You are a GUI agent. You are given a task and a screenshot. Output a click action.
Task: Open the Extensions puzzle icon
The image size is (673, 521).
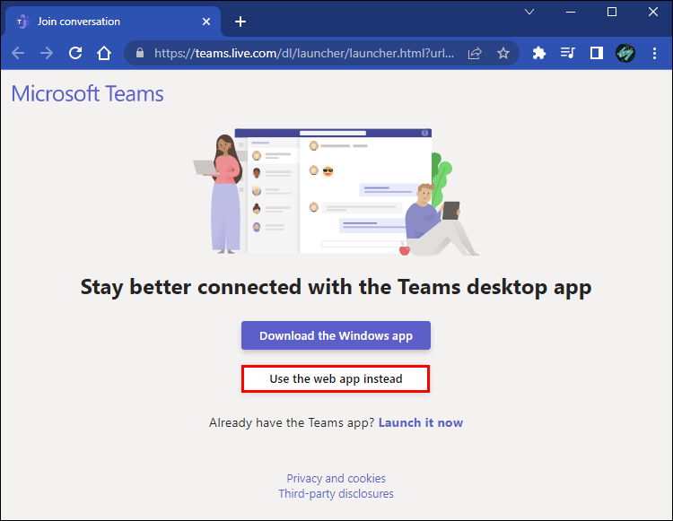[x=538, y=53]
